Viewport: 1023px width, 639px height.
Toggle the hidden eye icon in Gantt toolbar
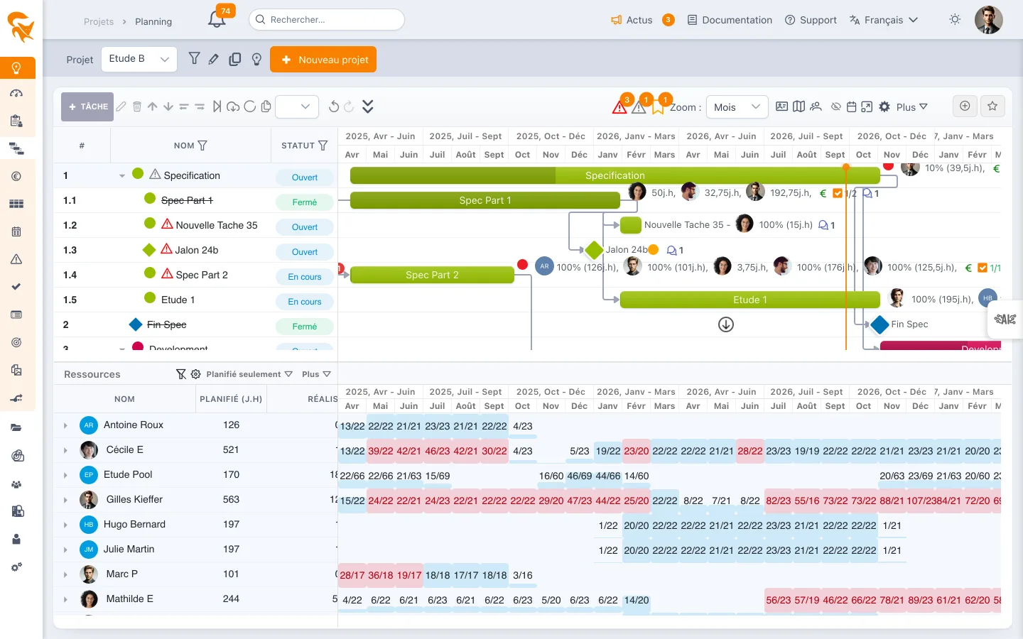pos(836,106)
